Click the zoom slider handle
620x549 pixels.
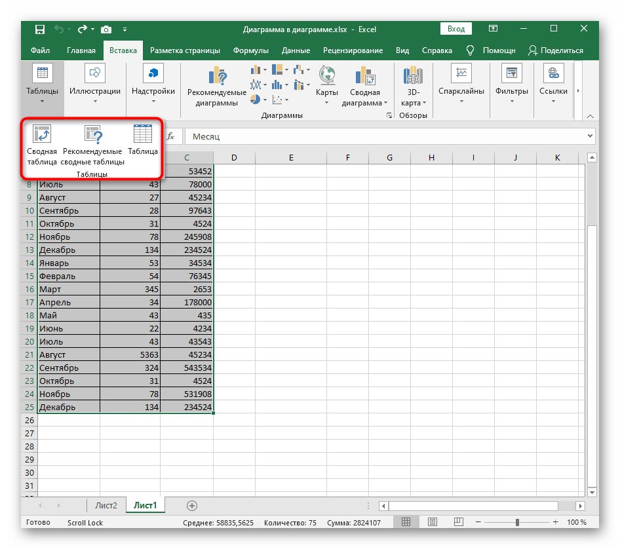coord(518,522)
